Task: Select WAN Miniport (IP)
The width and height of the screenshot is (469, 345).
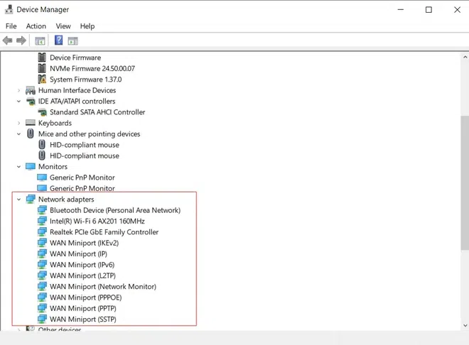Action: (x=78, y=254)
